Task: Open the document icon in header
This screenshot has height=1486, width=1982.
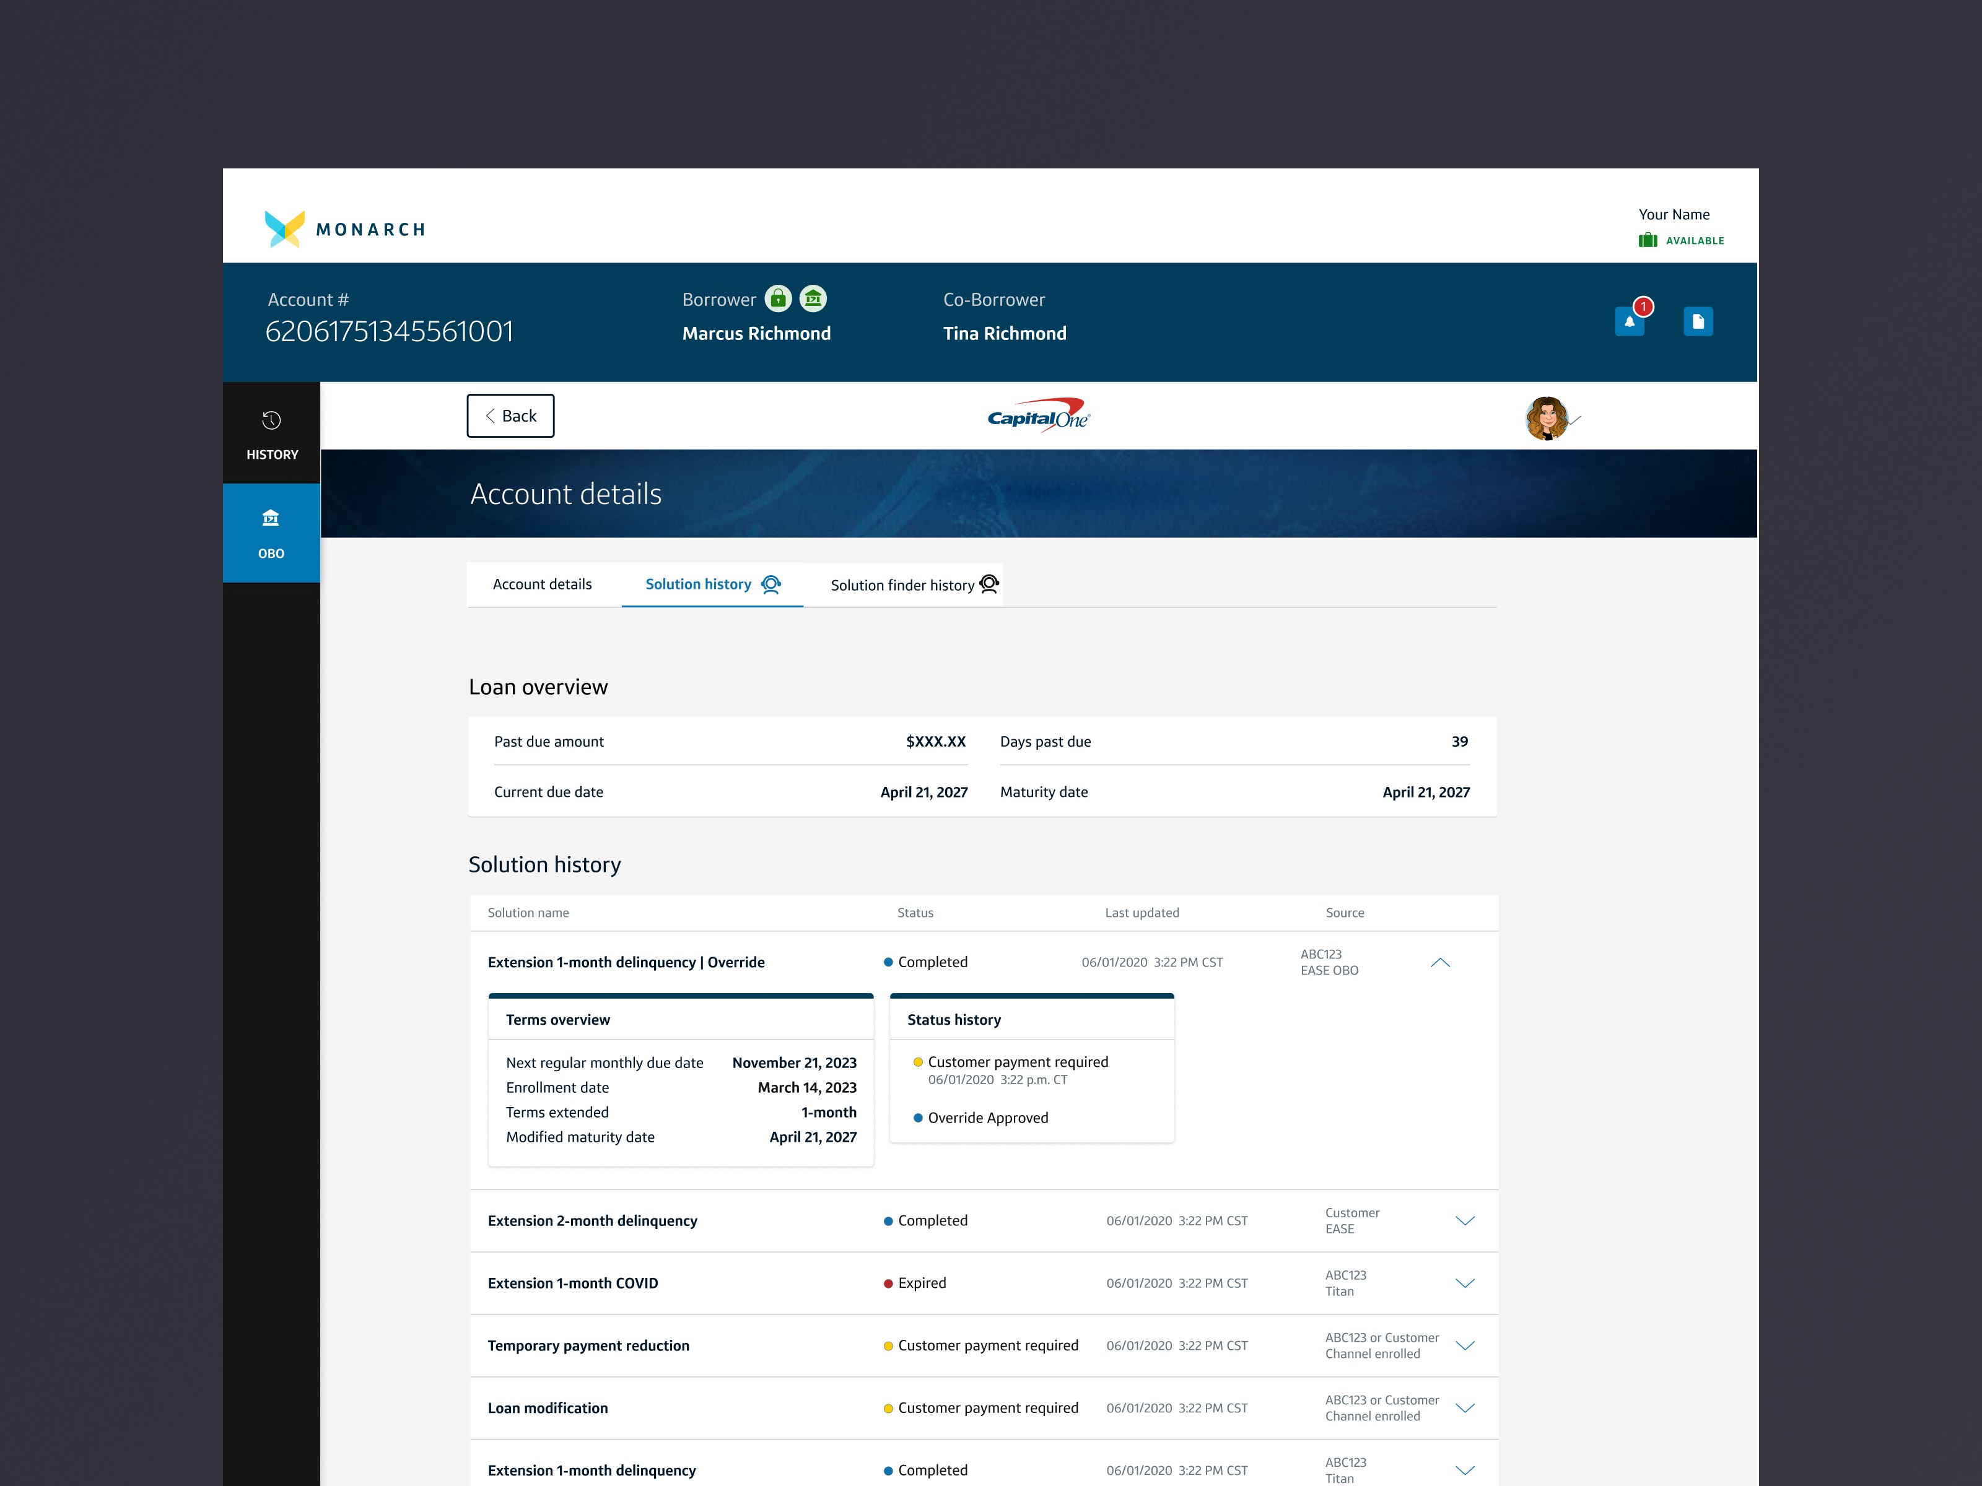Action: tap(1697, 321)
